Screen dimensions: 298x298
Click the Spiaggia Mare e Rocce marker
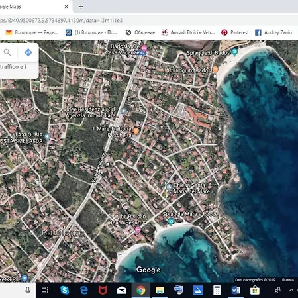[x=171, y=221]
